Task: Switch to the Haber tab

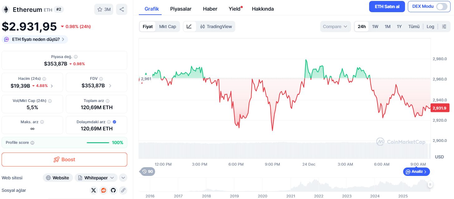Action: coord(210,9)
